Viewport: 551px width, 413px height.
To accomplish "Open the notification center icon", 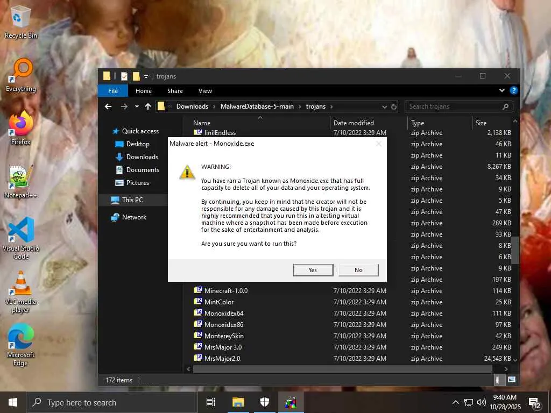I will (534, 403).
